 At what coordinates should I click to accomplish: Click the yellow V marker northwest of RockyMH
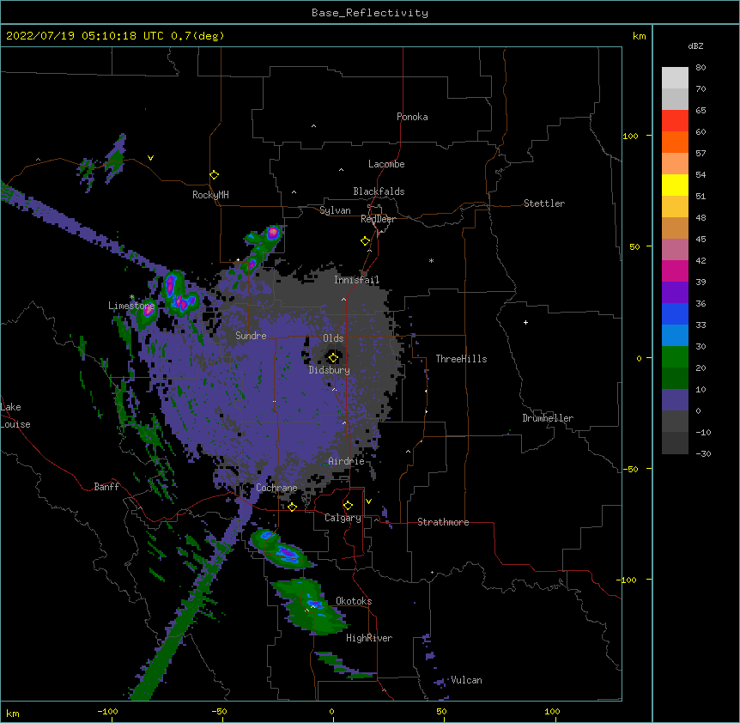point(150,158)
